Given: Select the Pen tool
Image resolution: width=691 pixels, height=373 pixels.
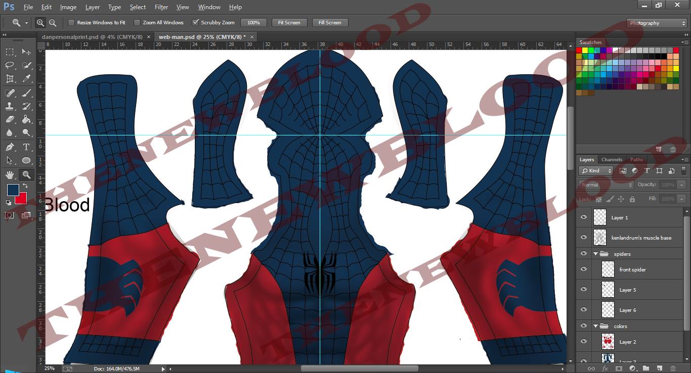Looking at the screenshot, I should [10, 147].
